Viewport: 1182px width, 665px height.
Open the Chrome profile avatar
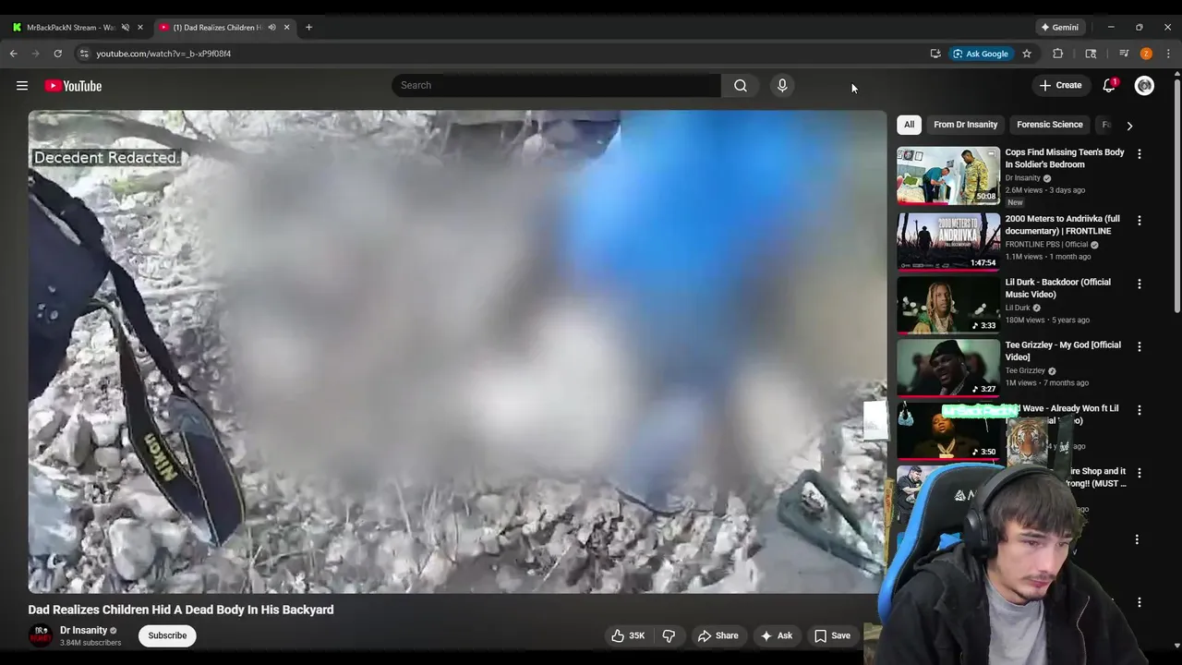pyautogui.click(x=1146, y=54)
